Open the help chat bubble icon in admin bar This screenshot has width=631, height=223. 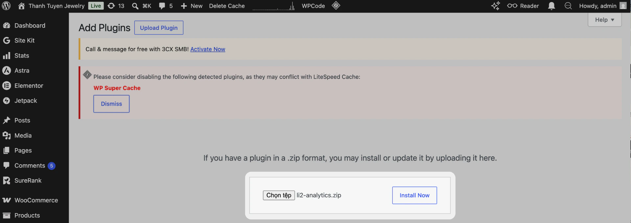point(568,6)
